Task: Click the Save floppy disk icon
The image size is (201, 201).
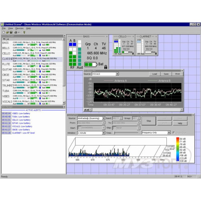Action: pos(11,32)
